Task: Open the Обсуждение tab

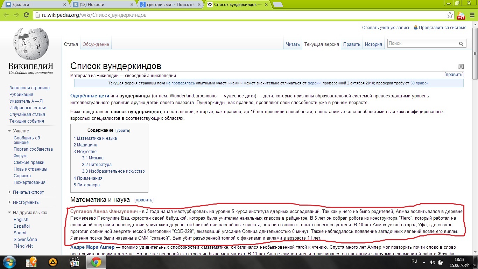Action: pos(96,44)
